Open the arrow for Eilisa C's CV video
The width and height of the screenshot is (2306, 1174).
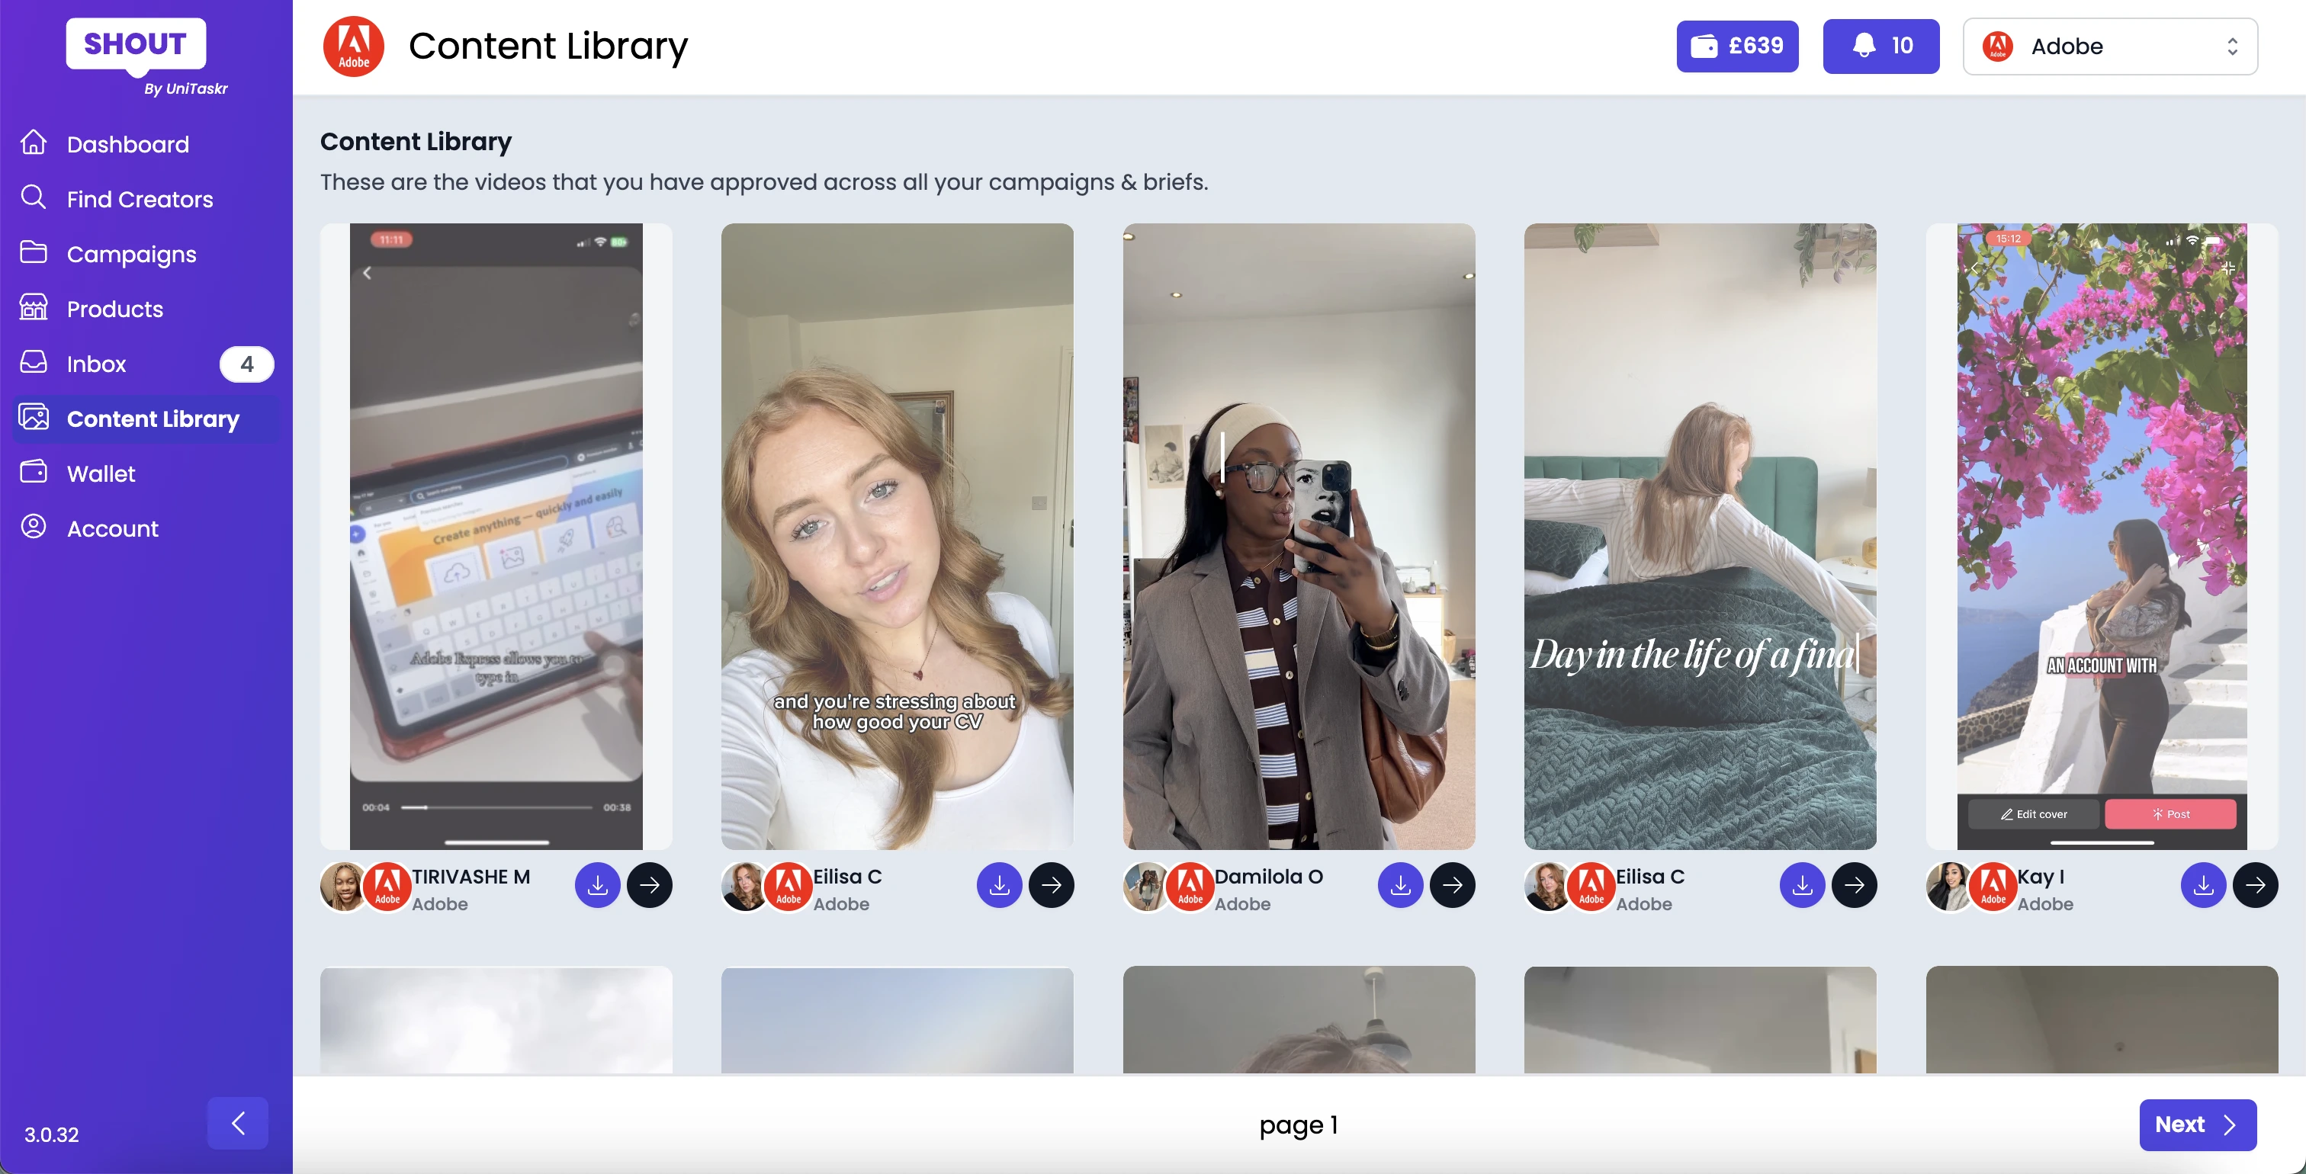point(1051,885)
